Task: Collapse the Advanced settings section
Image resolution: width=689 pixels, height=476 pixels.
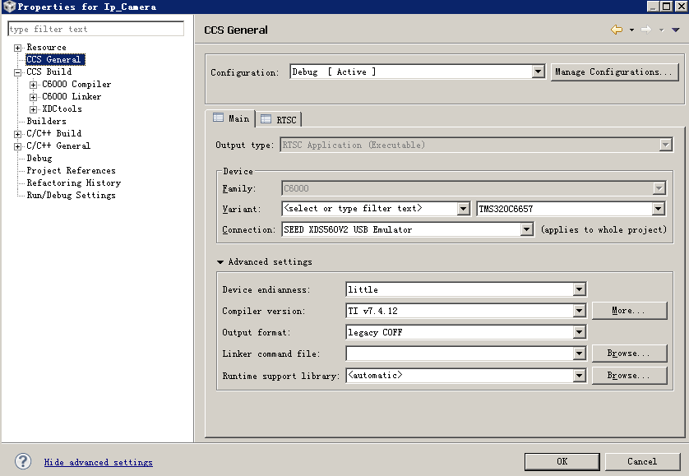Action: pyautogui.click(x=220, y=262)
